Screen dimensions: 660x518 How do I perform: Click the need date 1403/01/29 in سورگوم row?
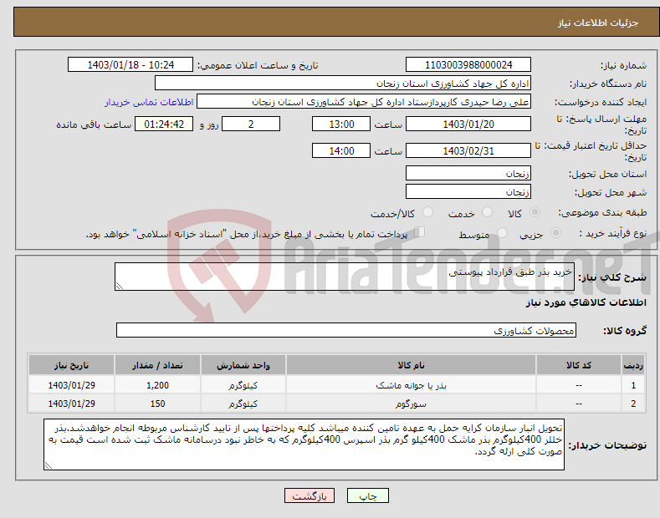[72, 404]
